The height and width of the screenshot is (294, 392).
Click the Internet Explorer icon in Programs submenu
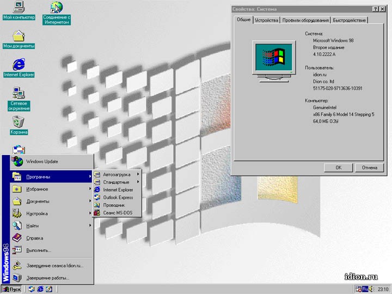click(x=97, y=190)
